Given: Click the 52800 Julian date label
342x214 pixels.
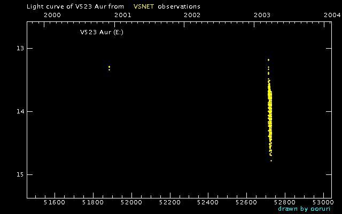Looking at the screenshot, I should pyautogui.click(x=285, y=202).
